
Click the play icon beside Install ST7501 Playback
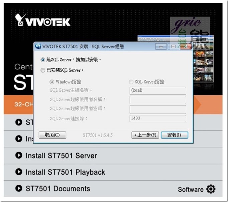pos(19,172)
